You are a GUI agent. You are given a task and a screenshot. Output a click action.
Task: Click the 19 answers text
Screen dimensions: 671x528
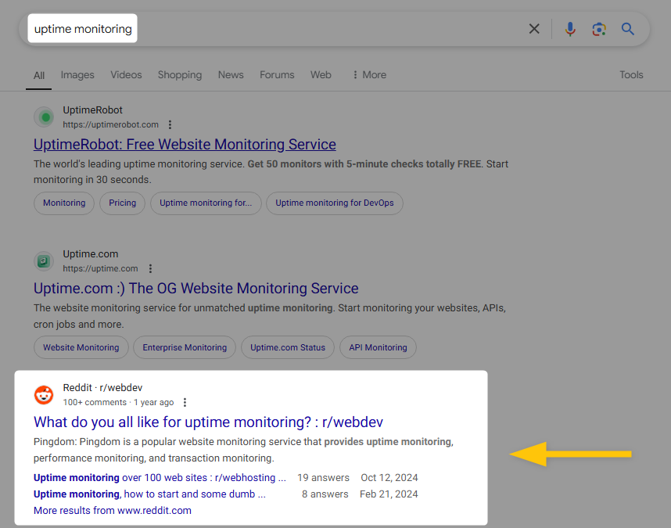tap(323, 477)
